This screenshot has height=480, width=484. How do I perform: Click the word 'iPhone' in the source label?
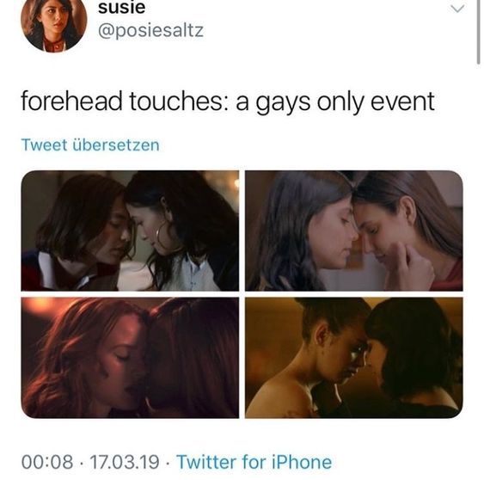coord(302,462)
